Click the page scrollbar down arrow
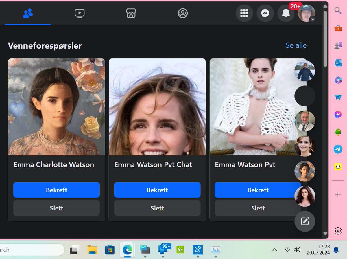 (325, 234)
